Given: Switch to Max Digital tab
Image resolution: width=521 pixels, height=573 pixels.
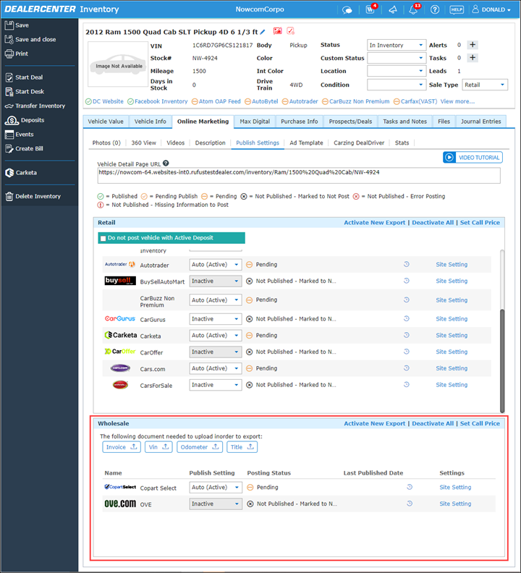Looking at the screenshot, I should point(255,122).
